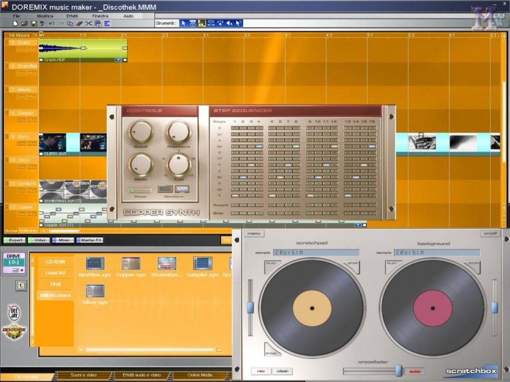Open the Copper.syn synthesizer file
Screen dimensions: 510x382
pos(131,264)
